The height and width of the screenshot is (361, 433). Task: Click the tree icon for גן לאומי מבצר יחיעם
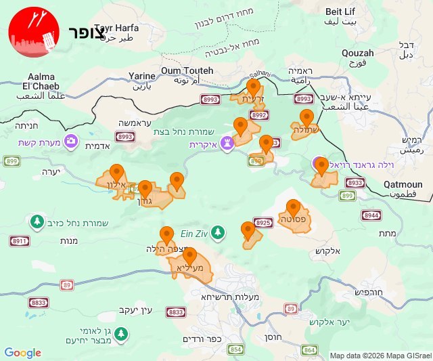coord(121,335)
